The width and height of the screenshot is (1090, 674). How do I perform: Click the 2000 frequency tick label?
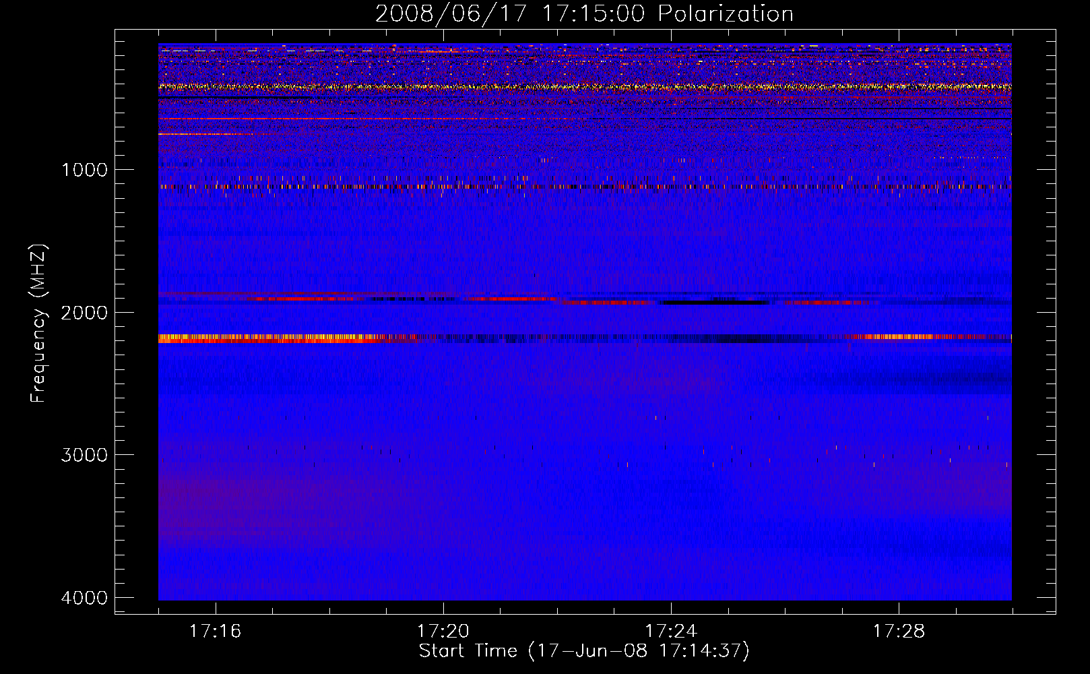84,313
